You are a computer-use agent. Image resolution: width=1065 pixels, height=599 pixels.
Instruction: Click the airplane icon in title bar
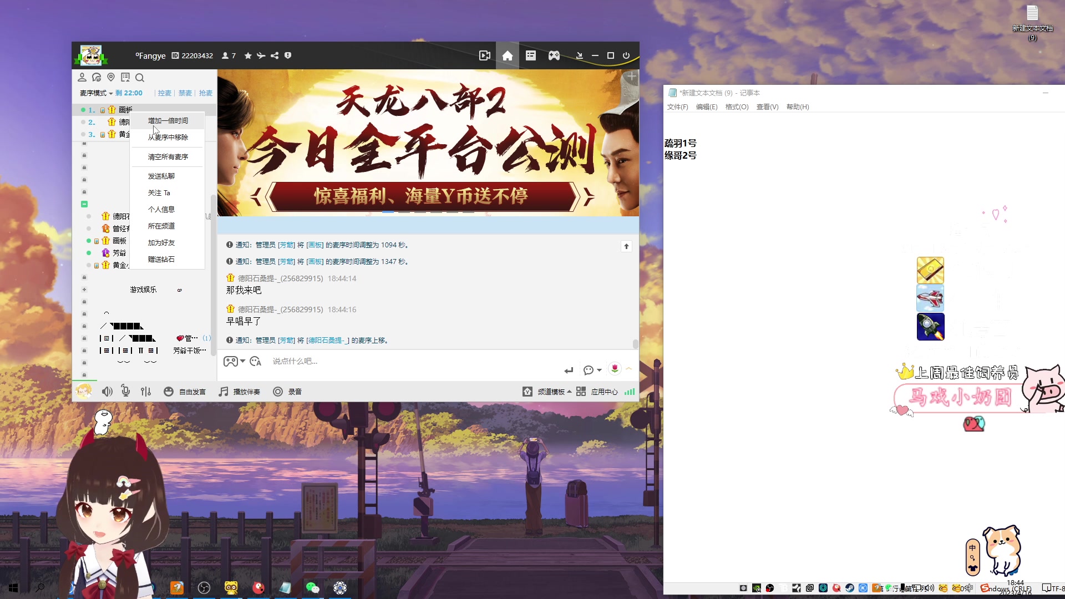[x=261, y=55]
